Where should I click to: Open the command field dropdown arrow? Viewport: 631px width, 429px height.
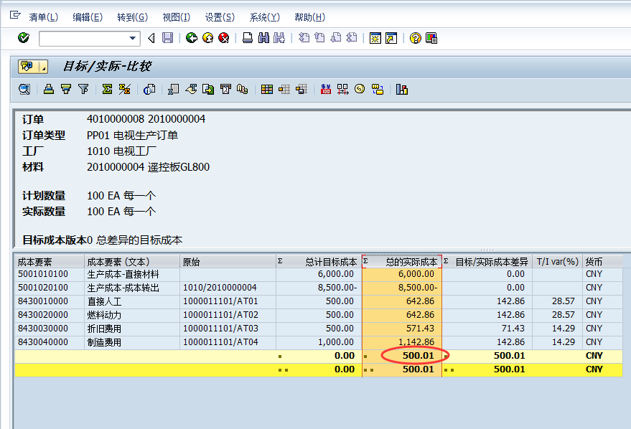(132, 38)
